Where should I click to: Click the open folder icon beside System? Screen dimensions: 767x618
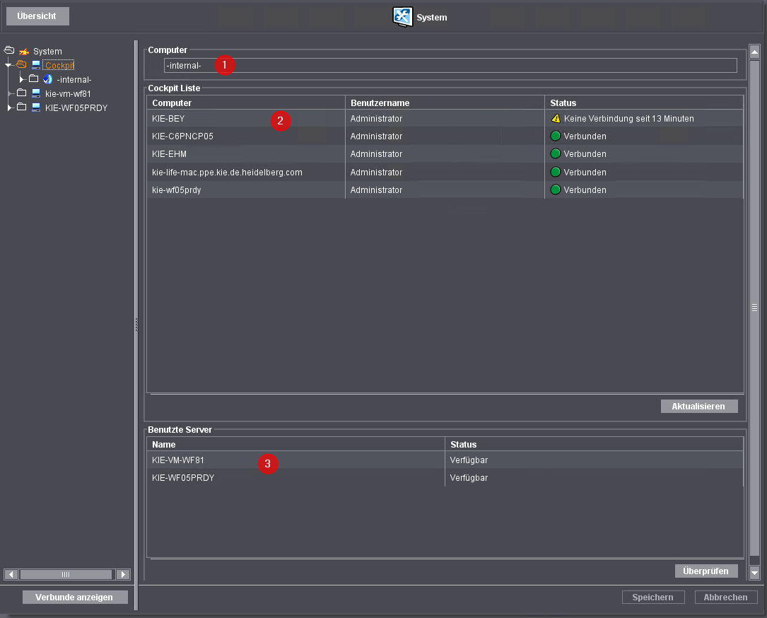coord(9,50)
